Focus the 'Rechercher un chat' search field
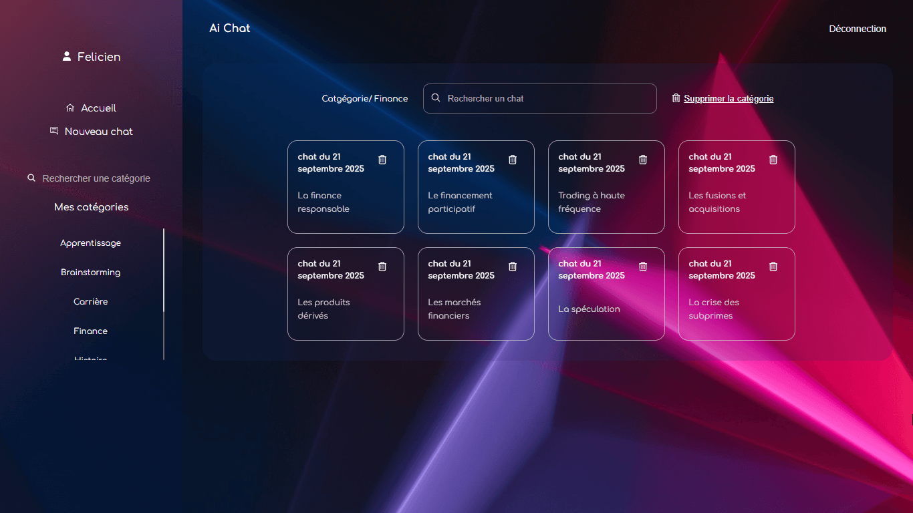This screenshot has width=913, height=513. tap(548, 99)
